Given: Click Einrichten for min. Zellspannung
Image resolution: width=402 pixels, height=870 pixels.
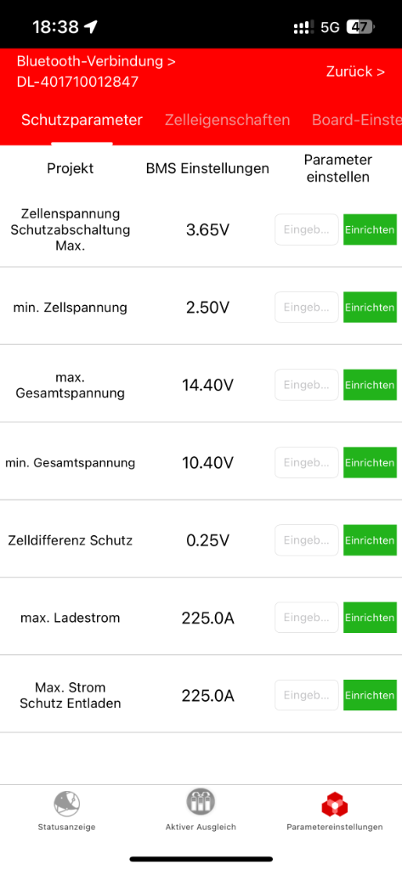Looking at the screenshot, I should (370, 308).
